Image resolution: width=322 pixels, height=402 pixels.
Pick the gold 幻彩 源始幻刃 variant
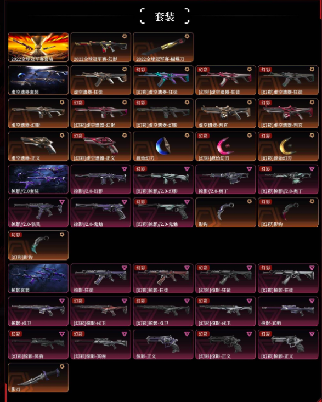click(x=288, y=146)
